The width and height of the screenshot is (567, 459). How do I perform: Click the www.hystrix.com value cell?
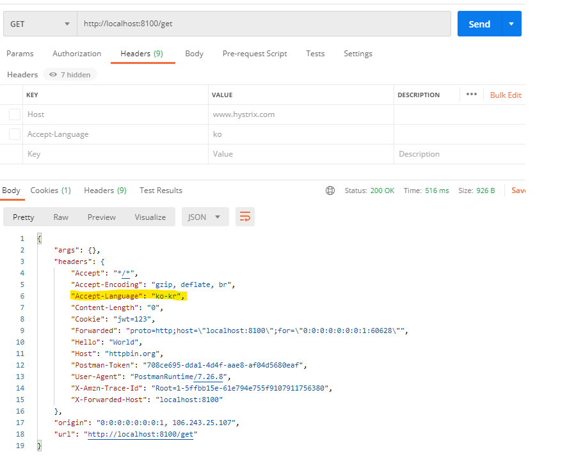[x=301, y=114]
